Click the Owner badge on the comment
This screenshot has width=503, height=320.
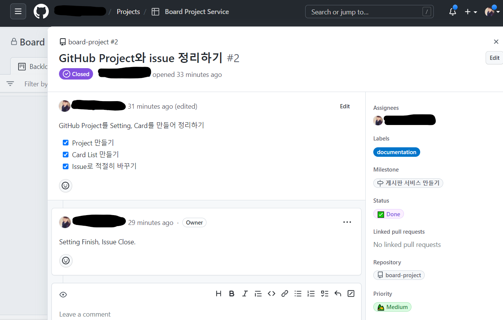pyautogui.click(x=194, y=222)
